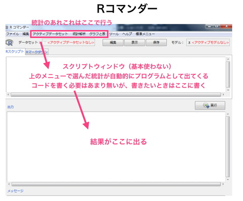Viewport: 243px width, 201px height.
Task: Click script horizontal scrollbar left arrow
Action: coord(8,94)
